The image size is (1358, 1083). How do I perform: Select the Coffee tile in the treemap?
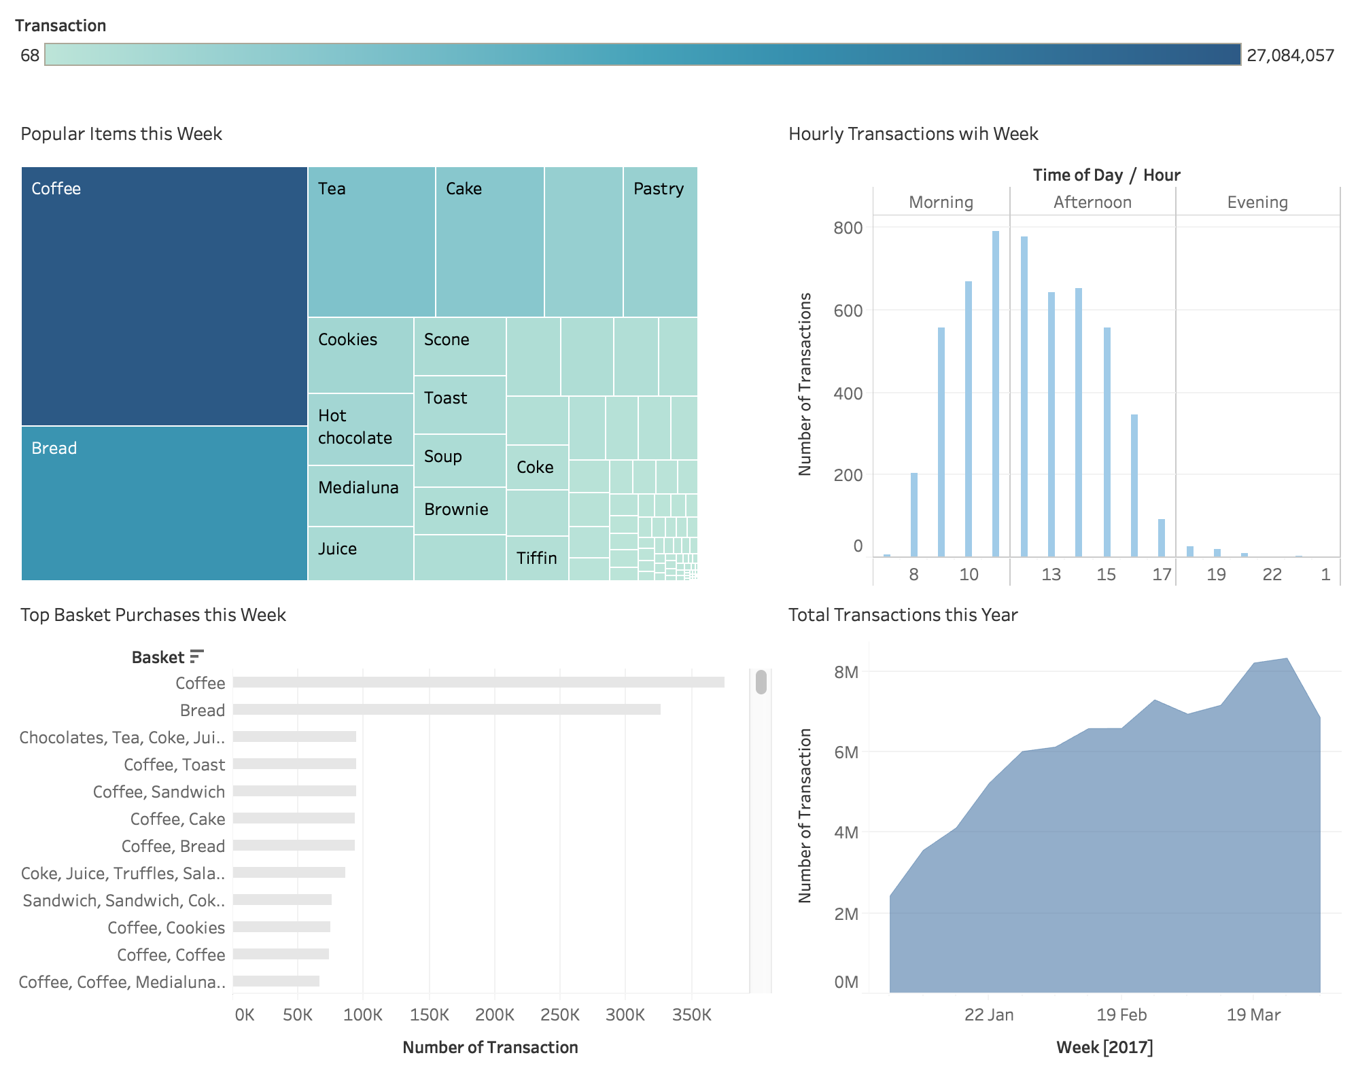tap(163, 292)
